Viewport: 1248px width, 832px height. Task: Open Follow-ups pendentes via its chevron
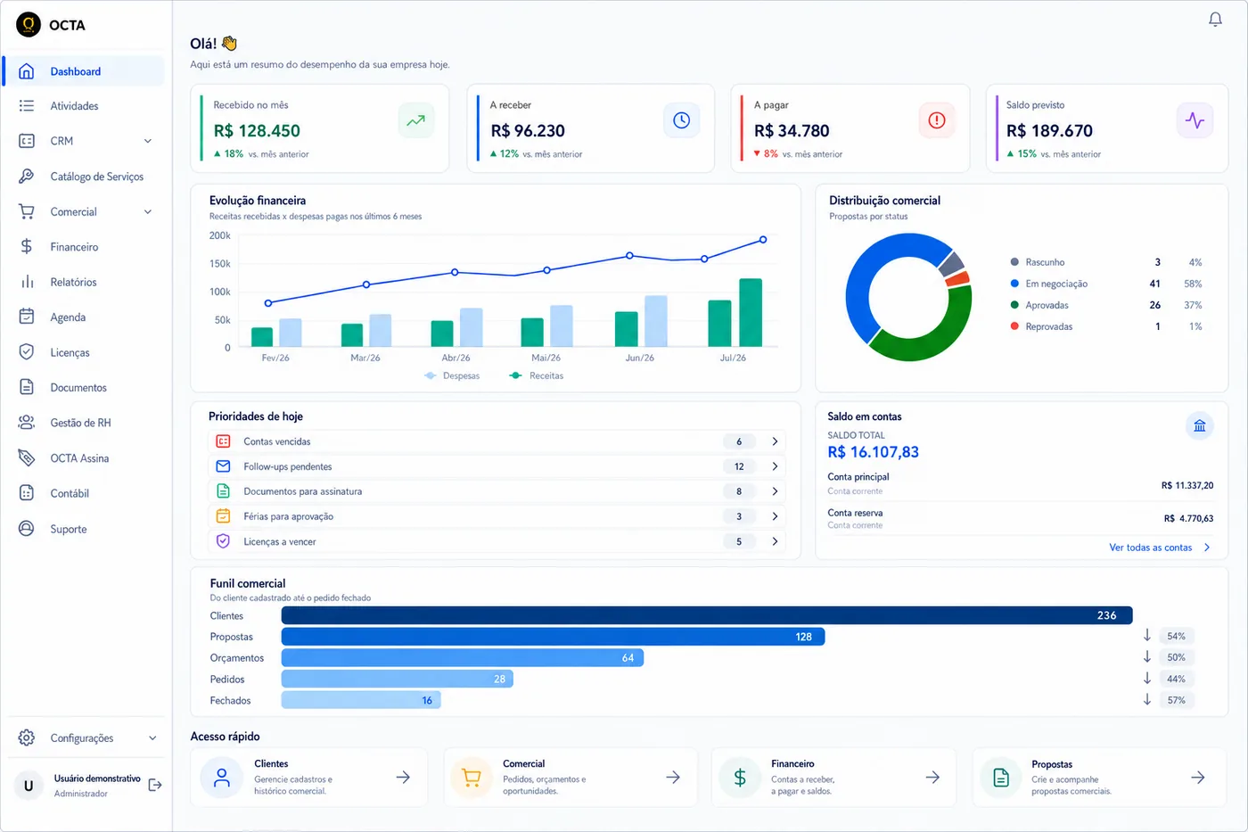[775, 466]
